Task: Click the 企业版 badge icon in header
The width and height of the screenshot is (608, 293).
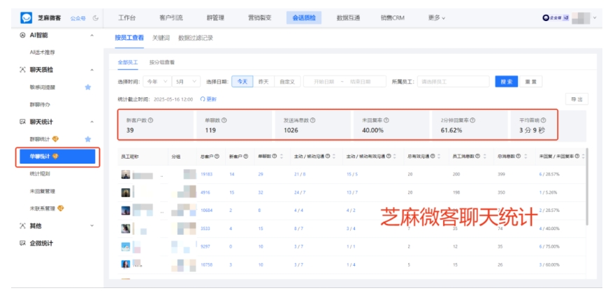Action: 556,18
